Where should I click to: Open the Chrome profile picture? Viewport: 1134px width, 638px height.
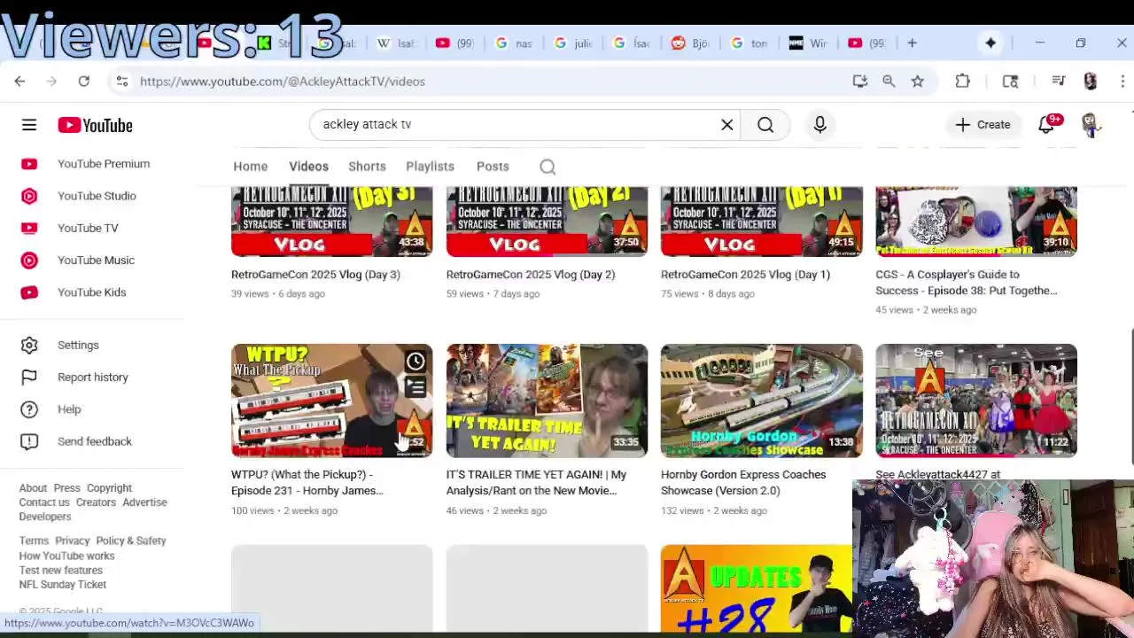coord(1091,81)
